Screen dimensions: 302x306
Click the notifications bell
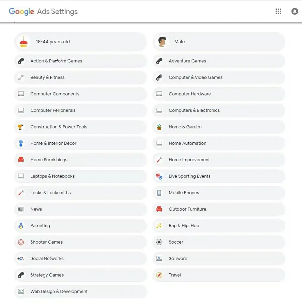294,11
